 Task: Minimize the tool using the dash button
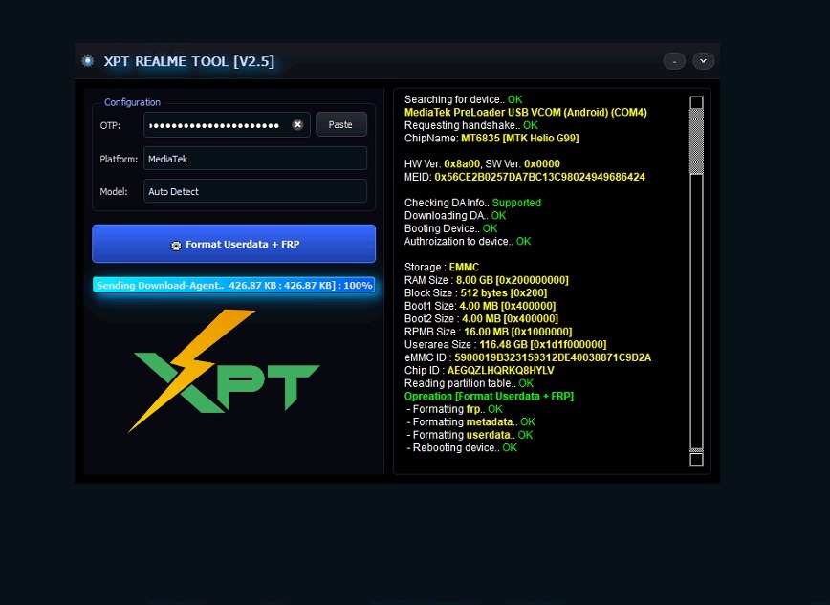click(674, 61)
